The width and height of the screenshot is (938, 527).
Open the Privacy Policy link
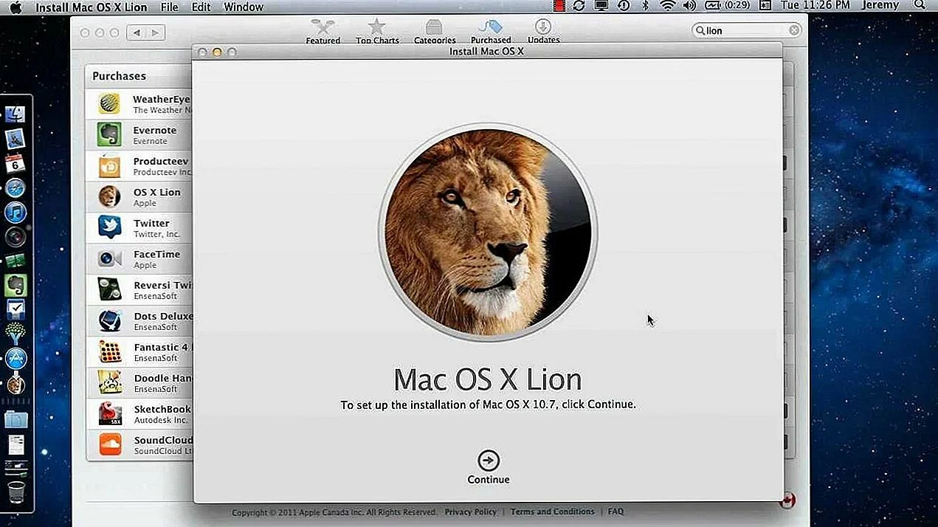471,512
